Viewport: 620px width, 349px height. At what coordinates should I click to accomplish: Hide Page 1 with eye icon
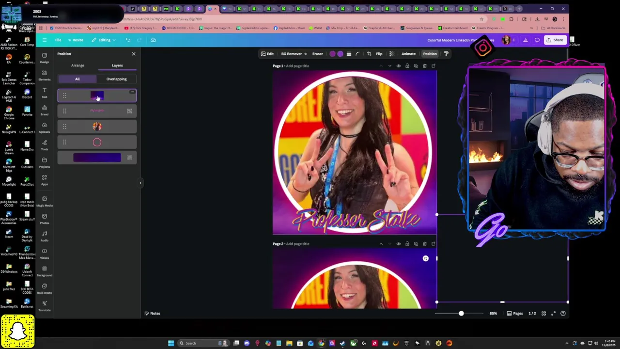point(399,66)
